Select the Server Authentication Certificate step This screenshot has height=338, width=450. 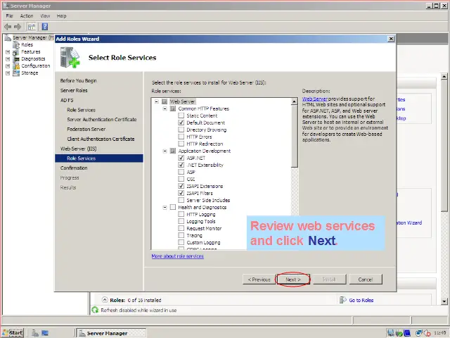[101, 119]
